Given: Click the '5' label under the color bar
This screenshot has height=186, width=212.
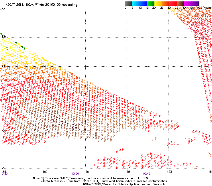Looking at the screenshot, I should click(x=132, y=8).
